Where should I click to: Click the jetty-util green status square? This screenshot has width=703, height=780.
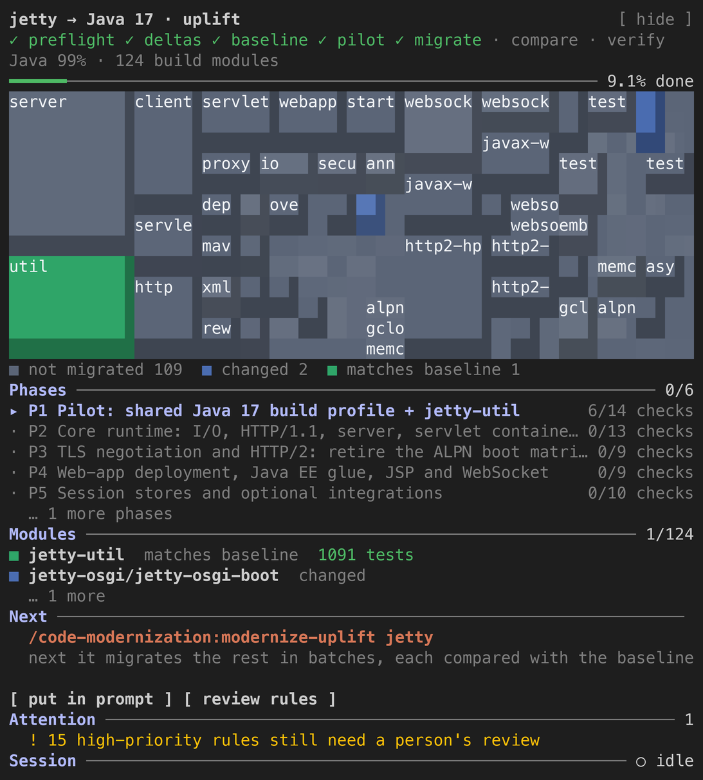click(x=14, y=555)
